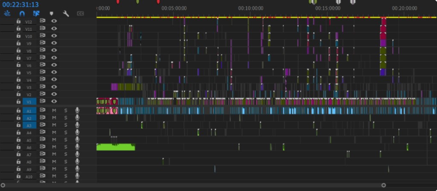Toggle sync lock on track A2
The width and height of the screenshot is (437, 191).
(42, 118)
